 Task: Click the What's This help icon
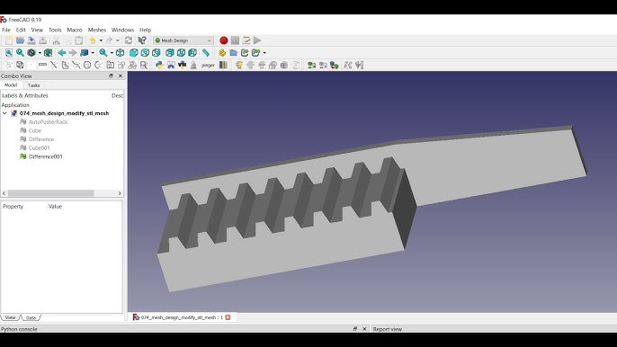pyautogui.click(x=142, y=40)
